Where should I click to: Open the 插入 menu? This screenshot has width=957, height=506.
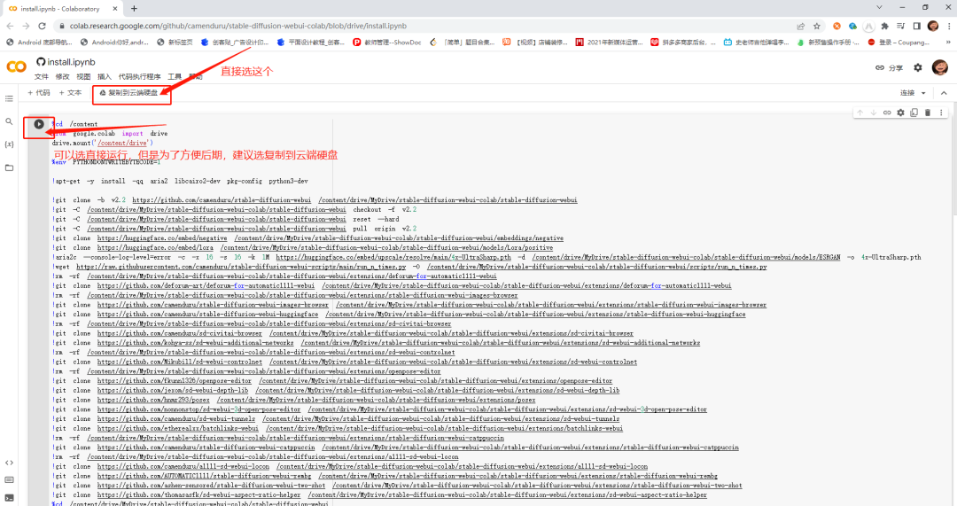[x=105, y=76]
